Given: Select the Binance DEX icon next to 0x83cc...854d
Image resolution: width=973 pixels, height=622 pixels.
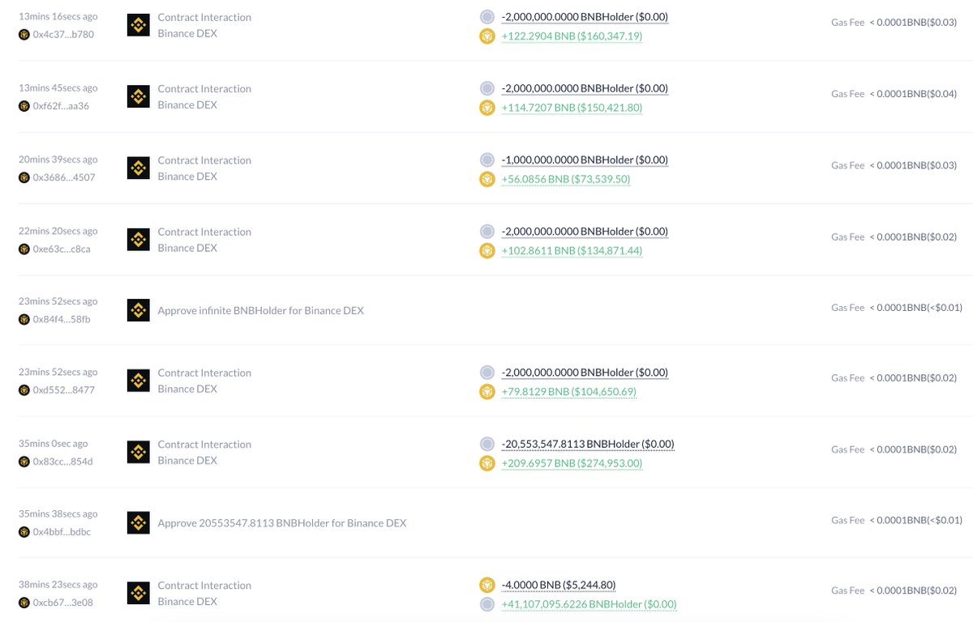Looking at the screenshot, I should pyautogui.click(x=138, y=451).
